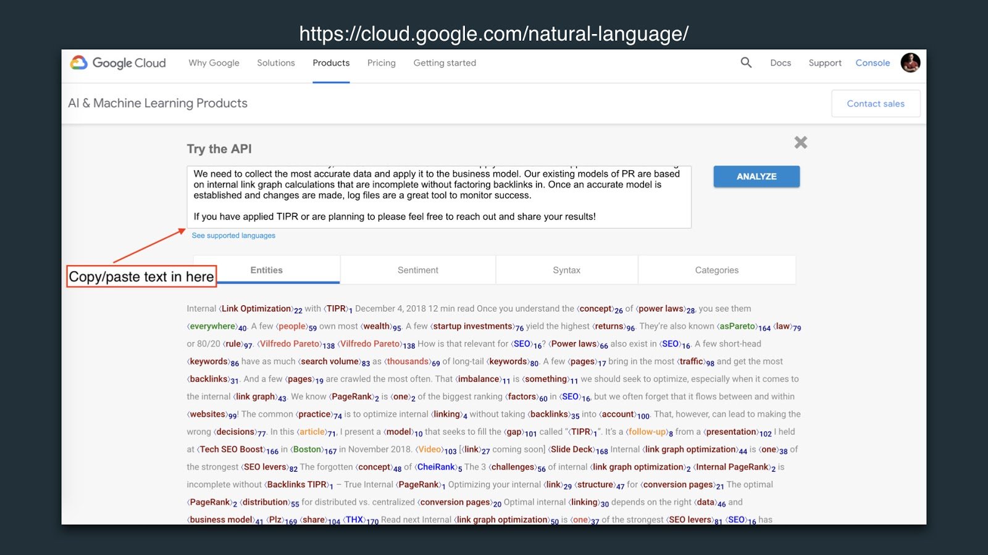Click the entity 'THX' 170
Image resolution: width=988 pixels, height=555 pixels.
(361, 520)
